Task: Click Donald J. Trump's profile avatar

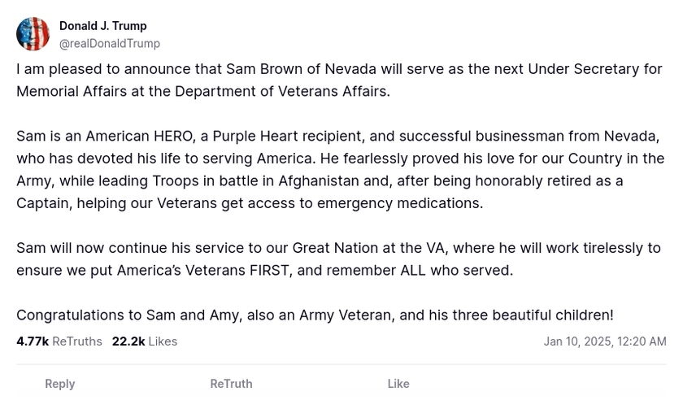Action: coord(33,34)
